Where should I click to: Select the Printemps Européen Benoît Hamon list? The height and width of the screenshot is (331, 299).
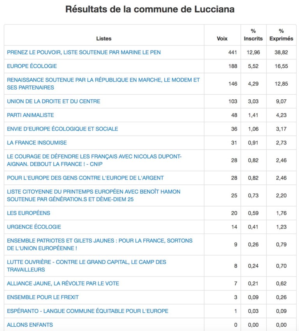pyautogui.click(x=94, y=195)
